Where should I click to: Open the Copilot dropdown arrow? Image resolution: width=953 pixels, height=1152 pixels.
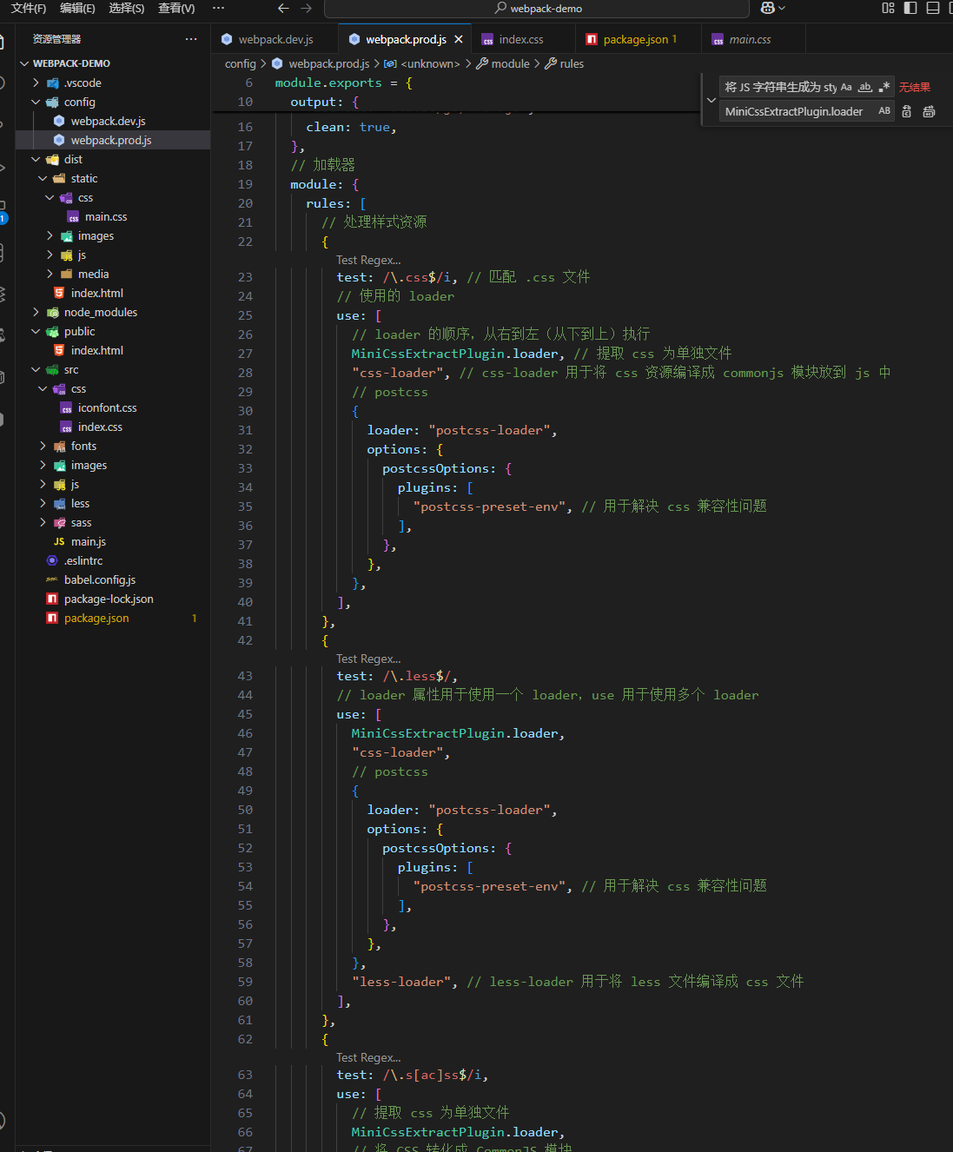[782, 8]
